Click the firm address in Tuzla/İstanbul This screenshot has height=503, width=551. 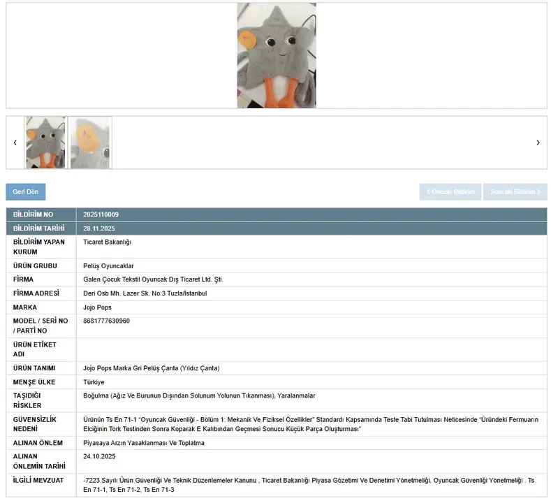(145, 293)
